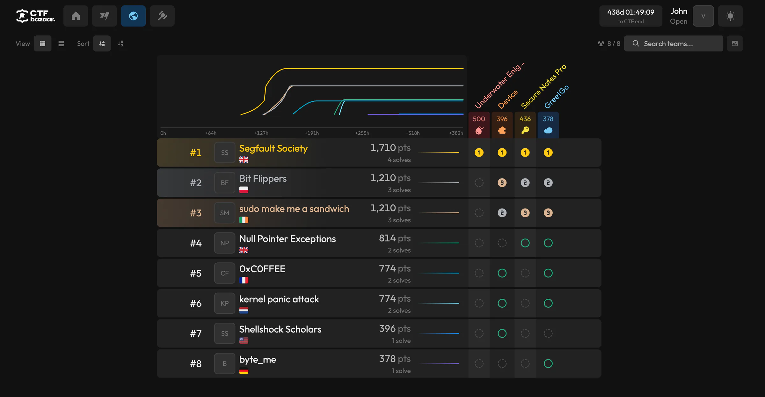Open the V user avatar menu
Screen dimensions: 765x397
[x=703, y=16]
